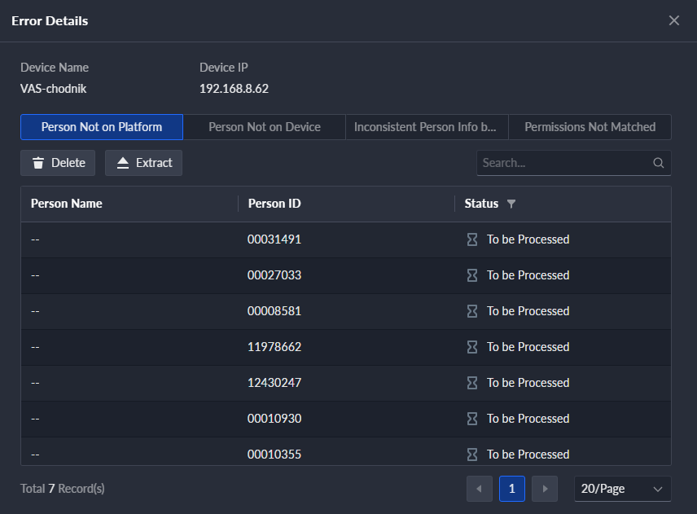Go to the previous page arrow
The image size is (697, 514).
pyautogui.click(x=479, y=489)
